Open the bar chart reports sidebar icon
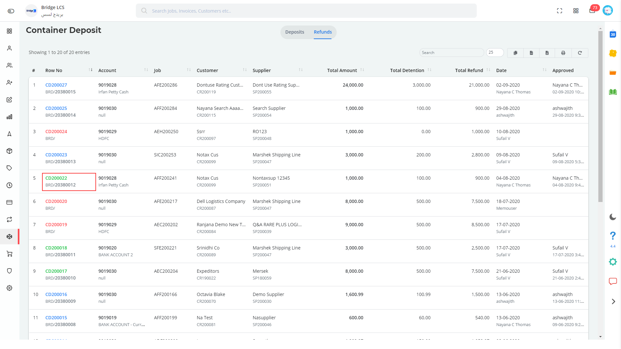The width and height of the screenshot is (621, 349). 9,117
